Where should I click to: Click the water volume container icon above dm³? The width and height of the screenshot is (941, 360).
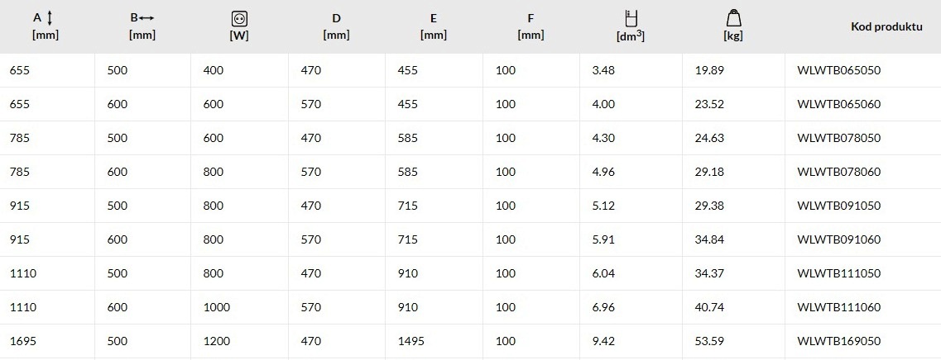[631, 18]
